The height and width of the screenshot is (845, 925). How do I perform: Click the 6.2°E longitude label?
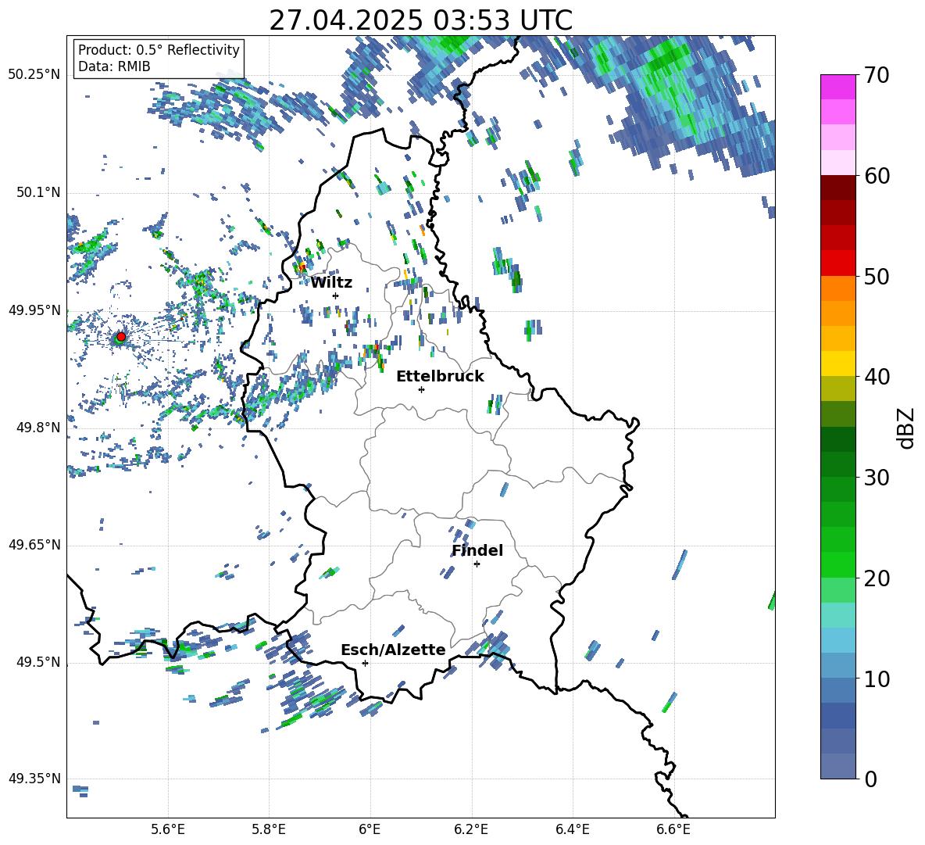[x=471, y=829]
